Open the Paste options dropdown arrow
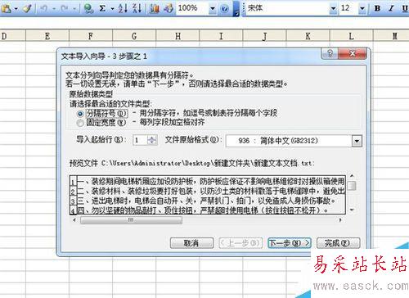 (16, 9)
